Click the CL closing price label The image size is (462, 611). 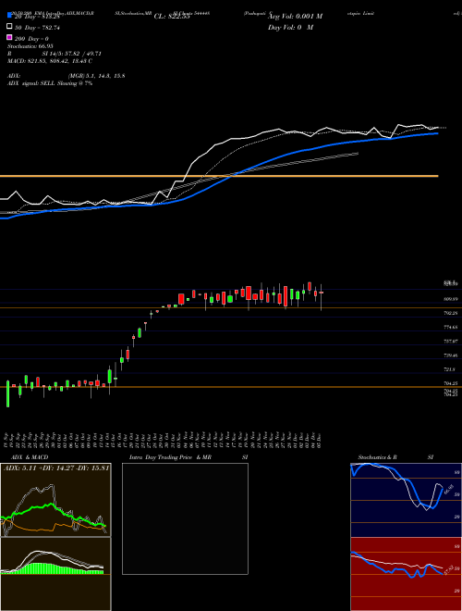point(172,17)
